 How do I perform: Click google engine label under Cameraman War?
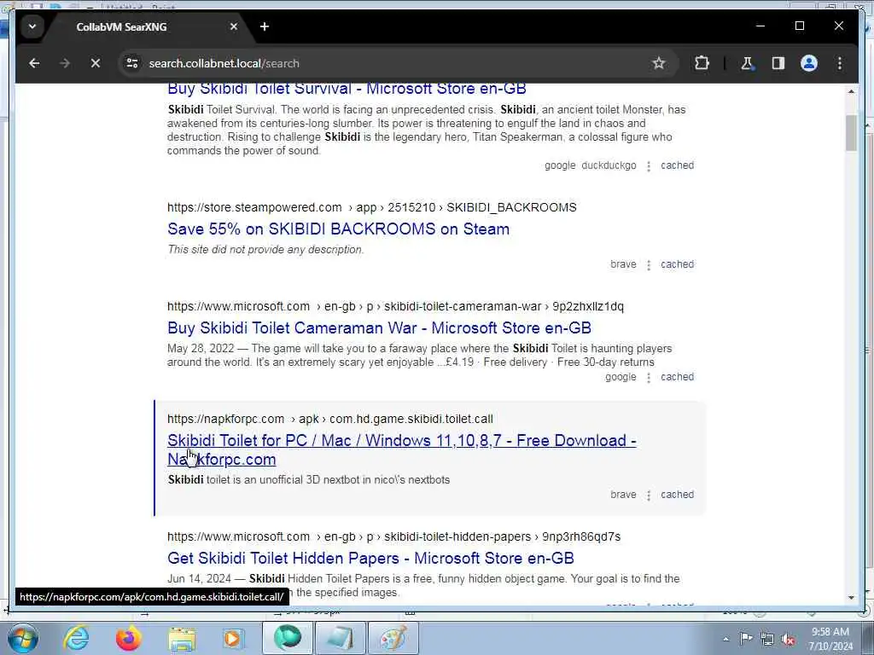click(x=621, y=377)
